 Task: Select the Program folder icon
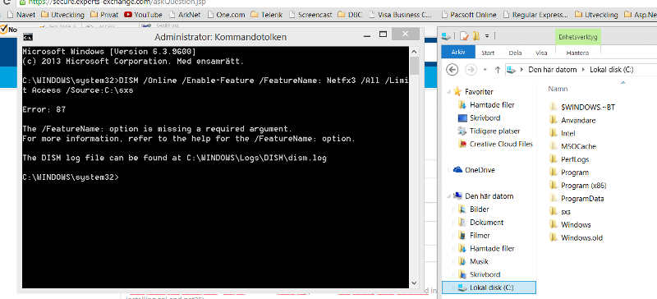click(553, 172)
